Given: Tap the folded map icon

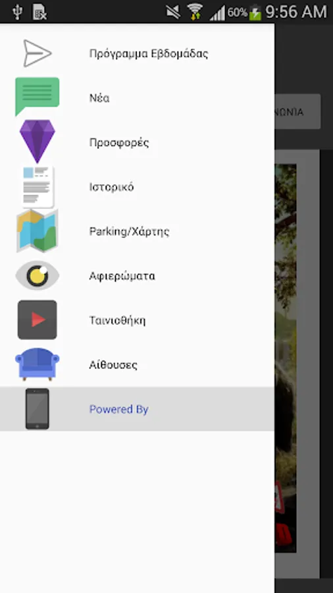Looking at the screenshot, I should (37, 231).
